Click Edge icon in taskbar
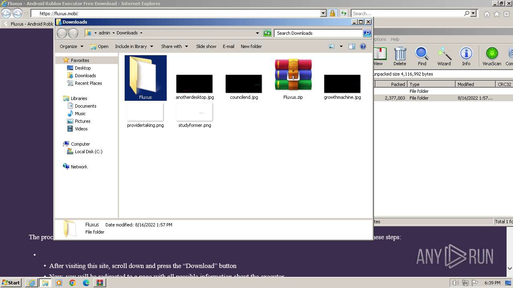513x288 pixels. click(86, 283)
